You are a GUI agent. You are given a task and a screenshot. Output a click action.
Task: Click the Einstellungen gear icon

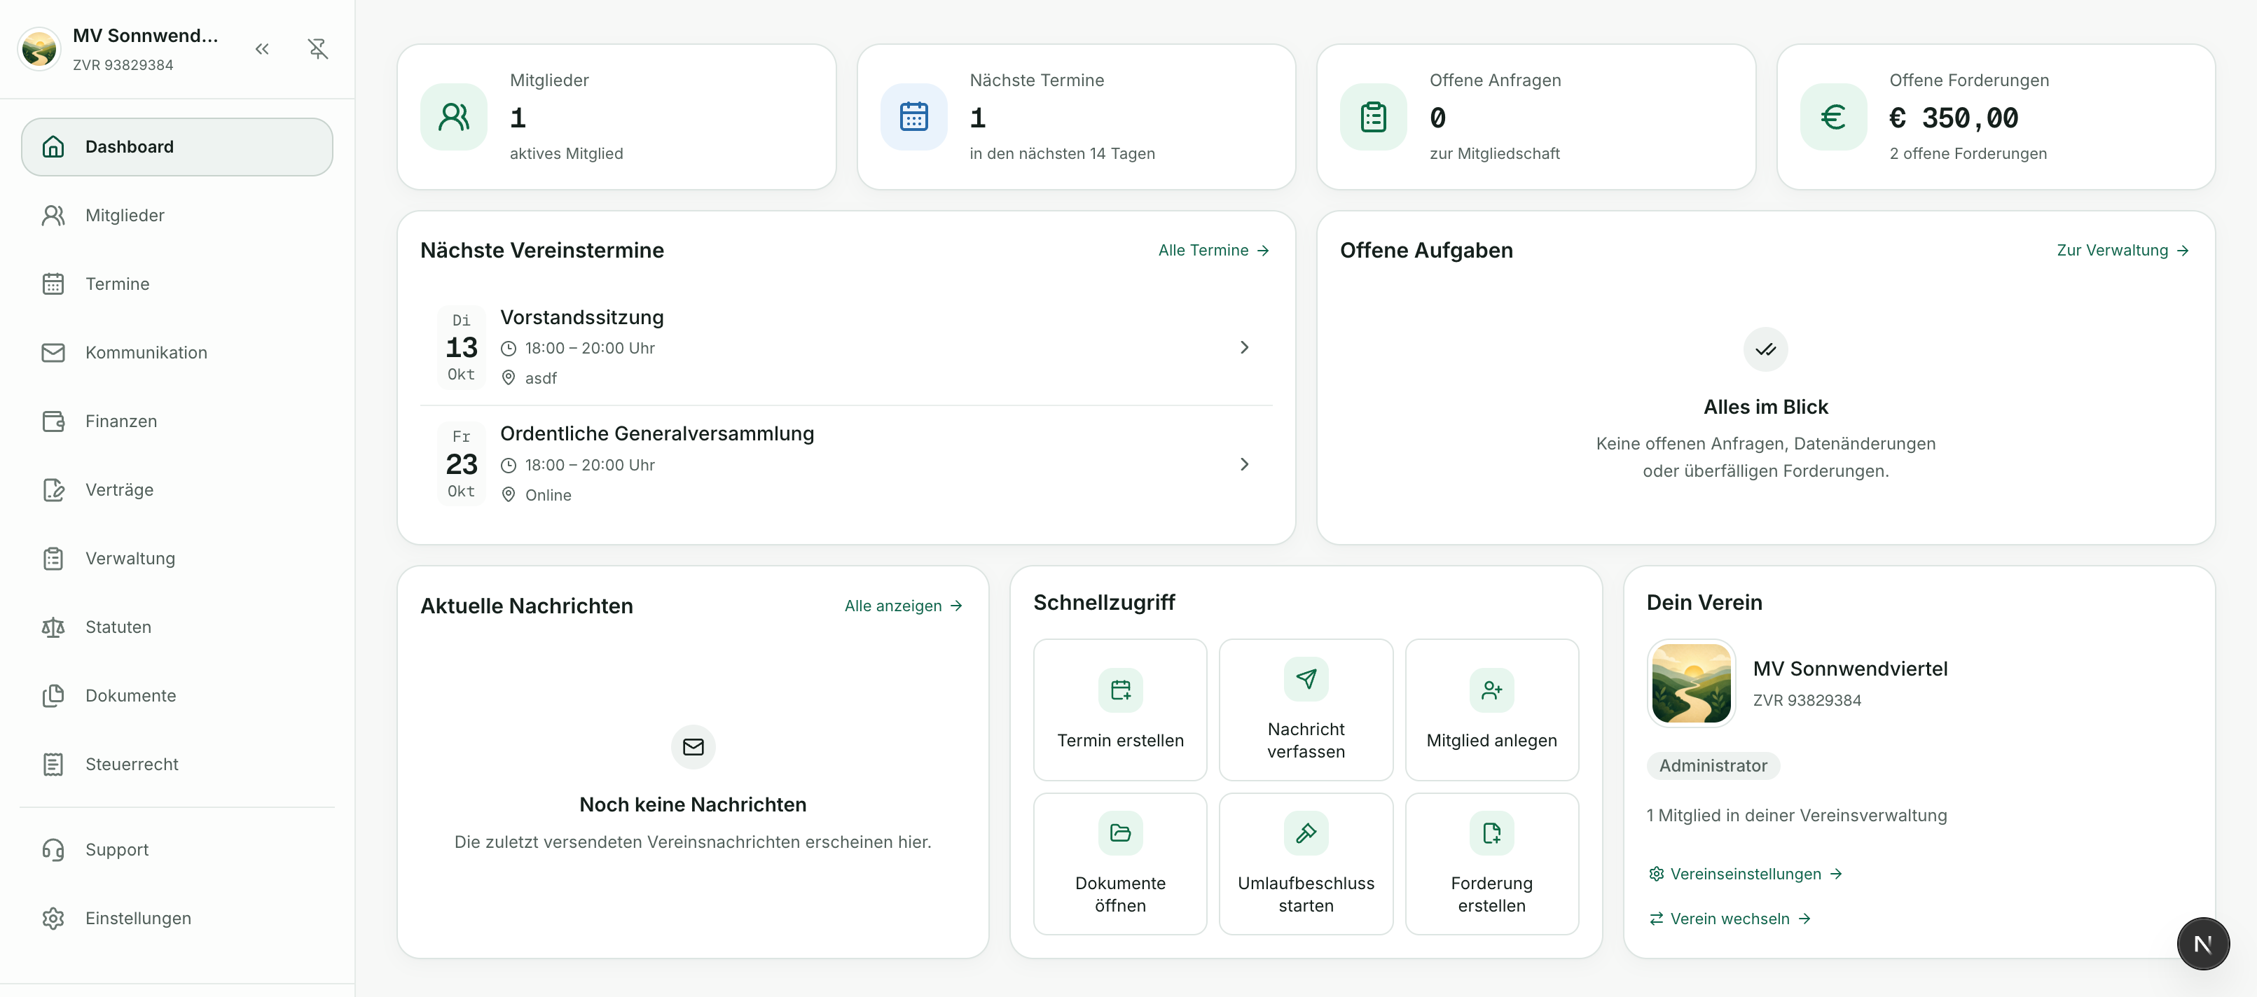point(53,918)
